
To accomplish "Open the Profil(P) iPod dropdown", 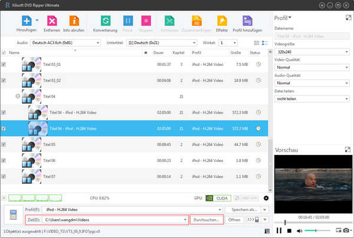I will click(x=132, y=210).
